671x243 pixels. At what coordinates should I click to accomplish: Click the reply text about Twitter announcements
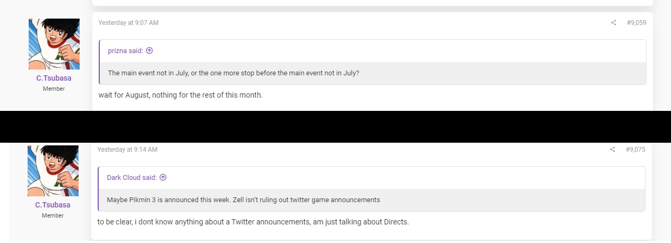[x=253, y=222]
